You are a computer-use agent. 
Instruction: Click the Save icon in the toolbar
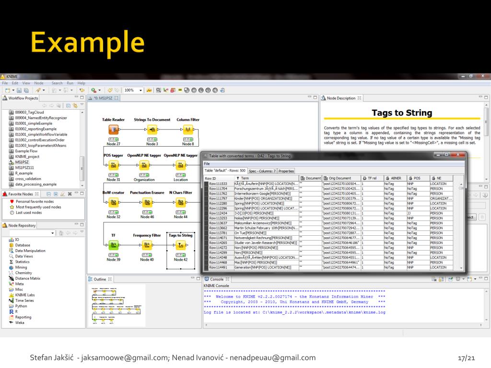pos(19,91)
